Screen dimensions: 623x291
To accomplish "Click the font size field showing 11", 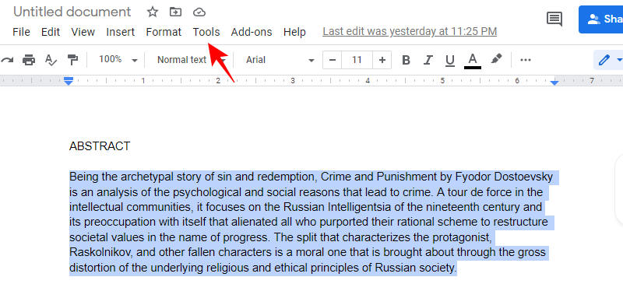I will (x=357, y=60).
